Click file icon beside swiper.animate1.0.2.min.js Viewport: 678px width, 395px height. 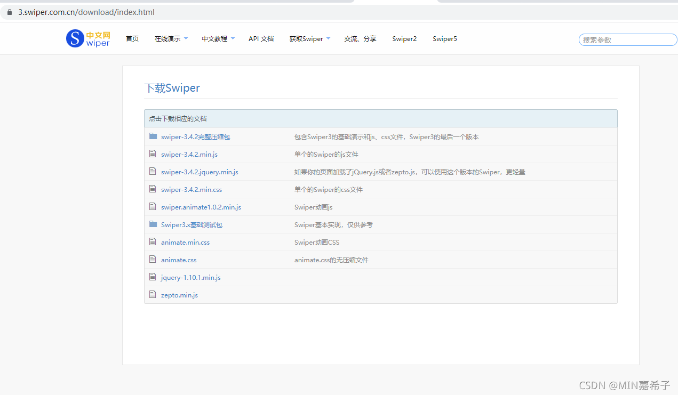coord(153,207)
